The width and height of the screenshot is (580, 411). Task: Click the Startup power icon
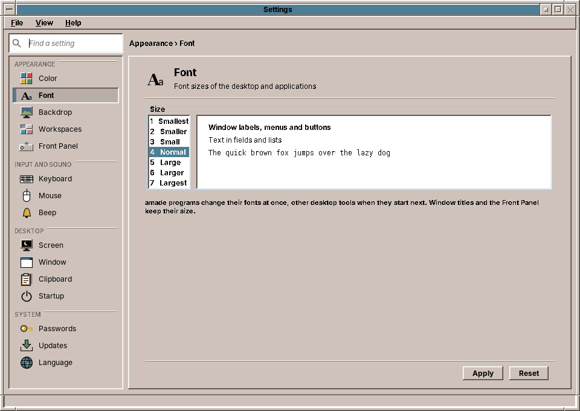[x=26, y=296]
